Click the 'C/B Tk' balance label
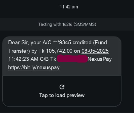 (48, 59)
